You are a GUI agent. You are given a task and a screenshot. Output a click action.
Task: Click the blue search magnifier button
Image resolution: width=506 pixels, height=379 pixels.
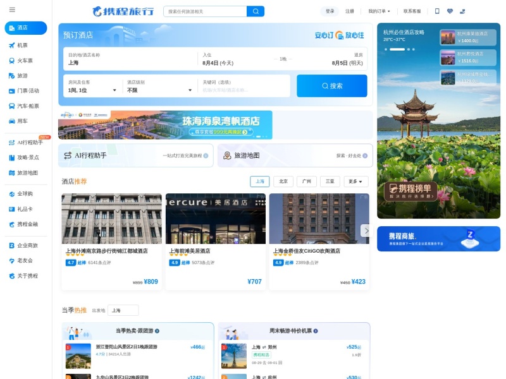(256, 11)
